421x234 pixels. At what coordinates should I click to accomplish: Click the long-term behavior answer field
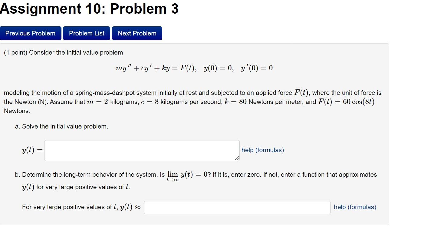tap(237, 207)
